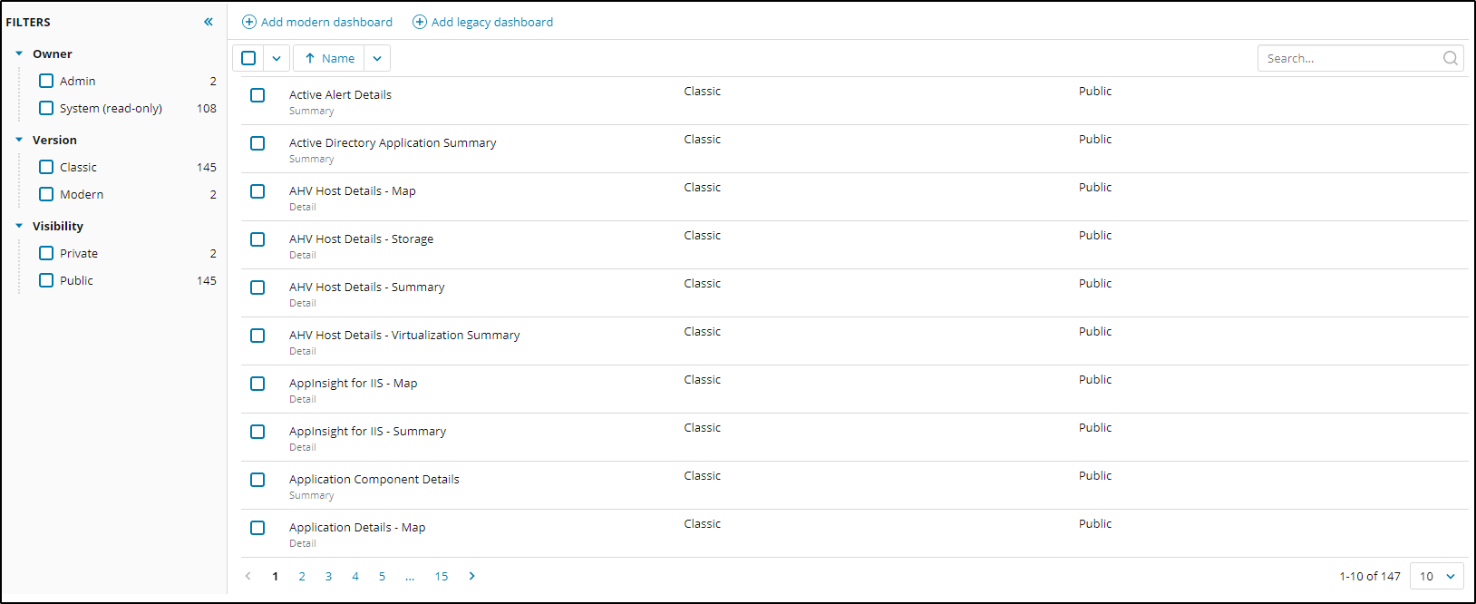Go to previous page with left arrow
This screenshot has height=604, width=1476.
point(248,576)
